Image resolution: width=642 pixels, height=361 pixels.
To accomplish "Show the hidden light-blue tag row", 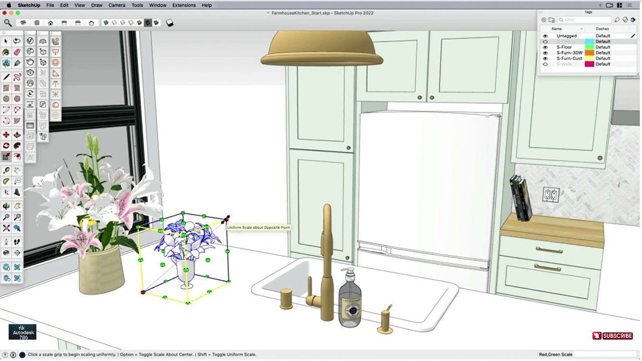I will click(x=545, y=42).
